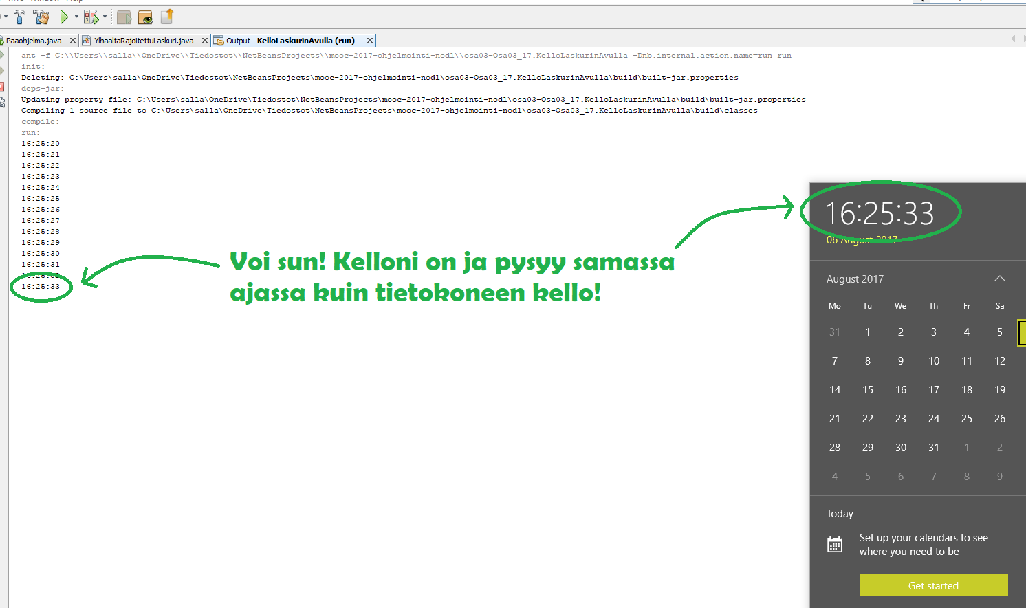Click the output line 16:25:20

(41, 144)
